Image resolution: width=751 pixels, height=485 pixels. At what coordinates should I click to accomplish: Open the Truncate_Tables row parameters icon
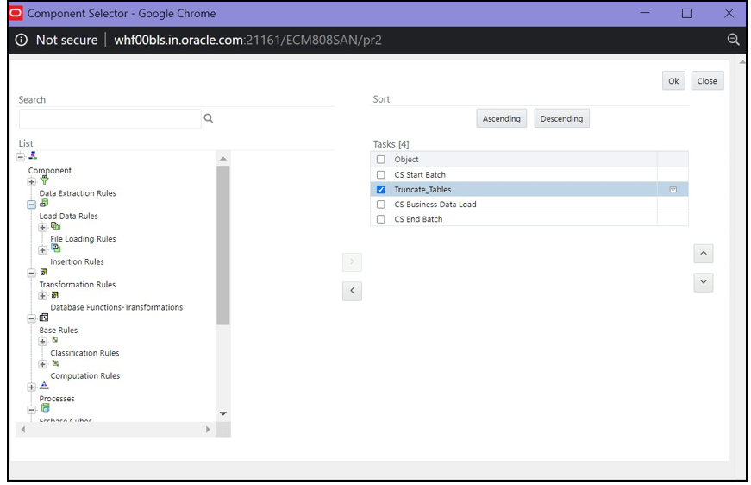[673, 190]
